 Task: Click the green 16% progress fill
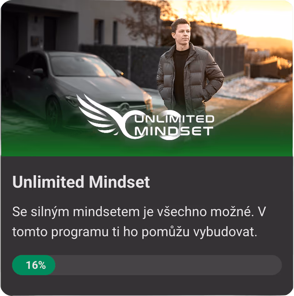[x=34, y=265]
